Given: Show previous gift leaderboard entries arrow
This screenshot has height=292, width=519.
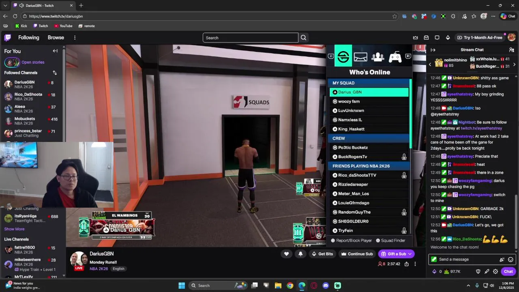Looking at the screenshot, I should click(430, 64).
